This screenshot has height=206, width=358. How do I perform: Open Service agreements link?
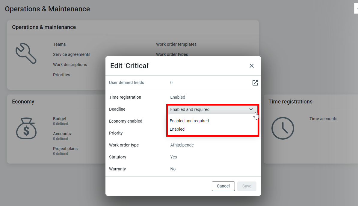[72, 54]
